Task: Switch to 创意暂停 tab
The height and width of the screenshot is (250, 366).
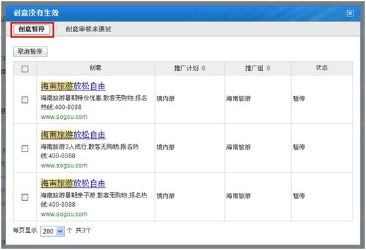Action: pos(31,29)
